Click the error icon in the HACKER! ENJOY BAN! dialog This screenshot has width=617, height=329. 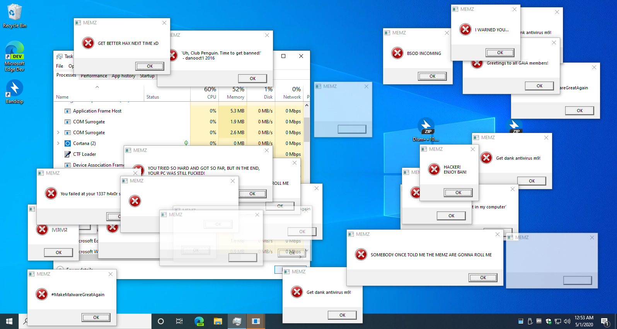pyautogui.click(x=434, y=169)
